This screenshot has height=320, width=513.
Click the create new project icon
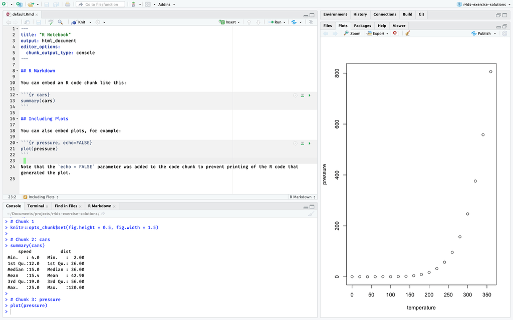point(20,4)
